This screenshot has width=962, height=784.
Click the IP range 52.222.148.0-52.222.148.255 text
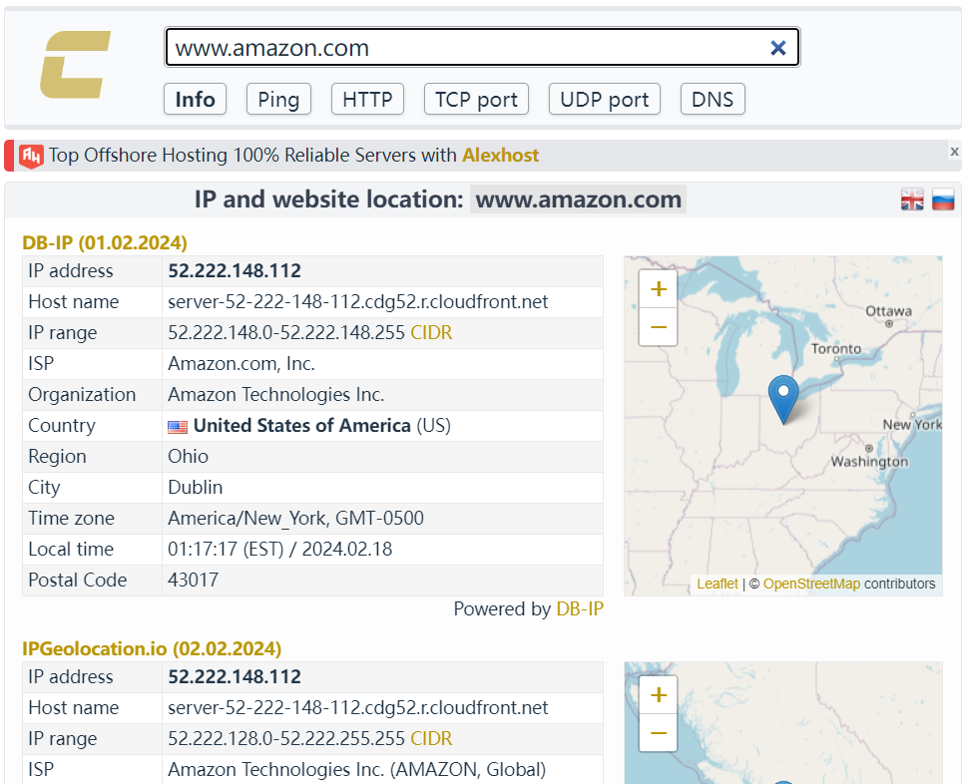click(286, 333)
